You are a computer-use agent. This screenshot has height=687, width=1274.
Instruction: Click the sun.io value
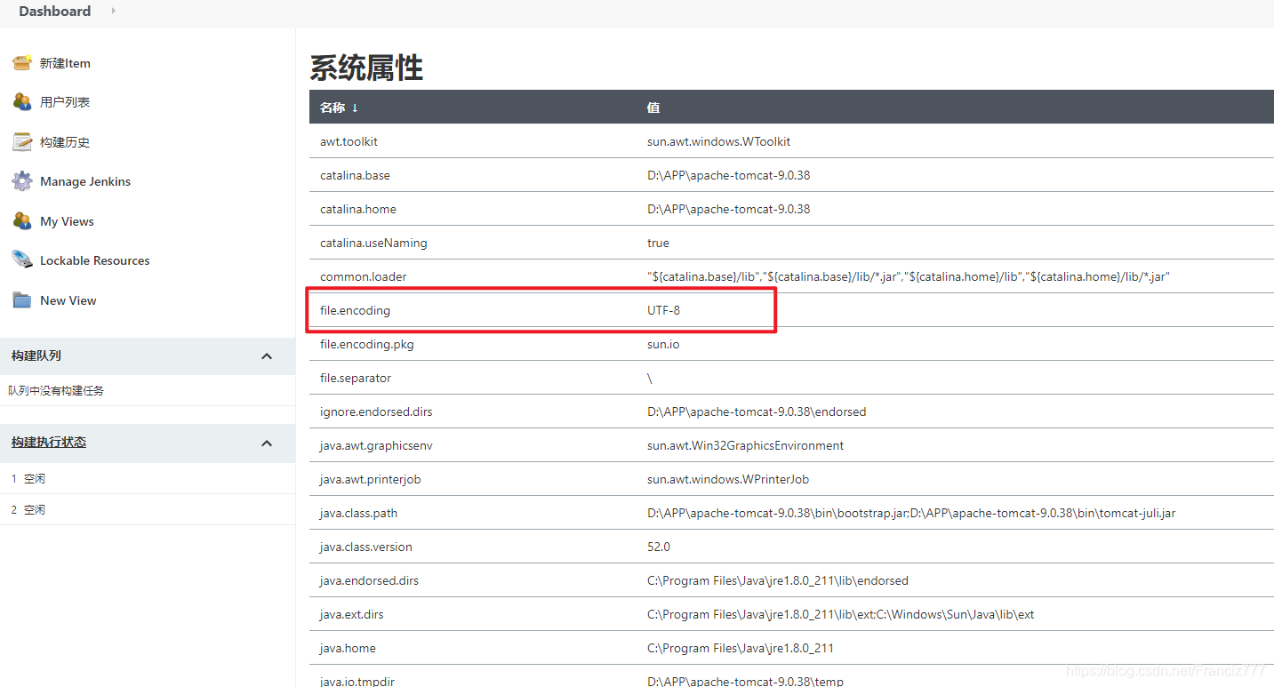pyautogui.click(x=663, y=344)
